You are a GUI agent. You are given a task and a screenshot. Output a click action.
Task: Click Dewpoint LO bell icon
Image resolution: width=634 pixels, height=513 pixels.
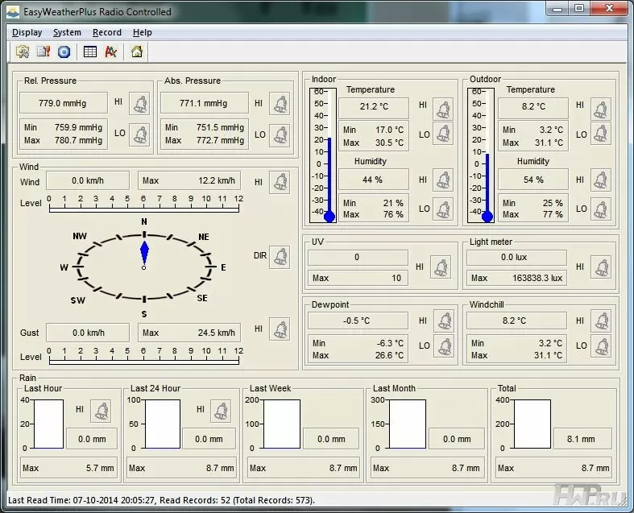444,346
